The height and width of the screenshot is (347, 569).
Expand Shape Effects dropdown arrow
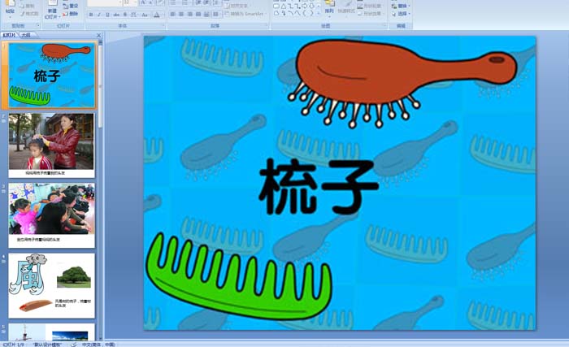pyautogui.click(x=383, y=14)
